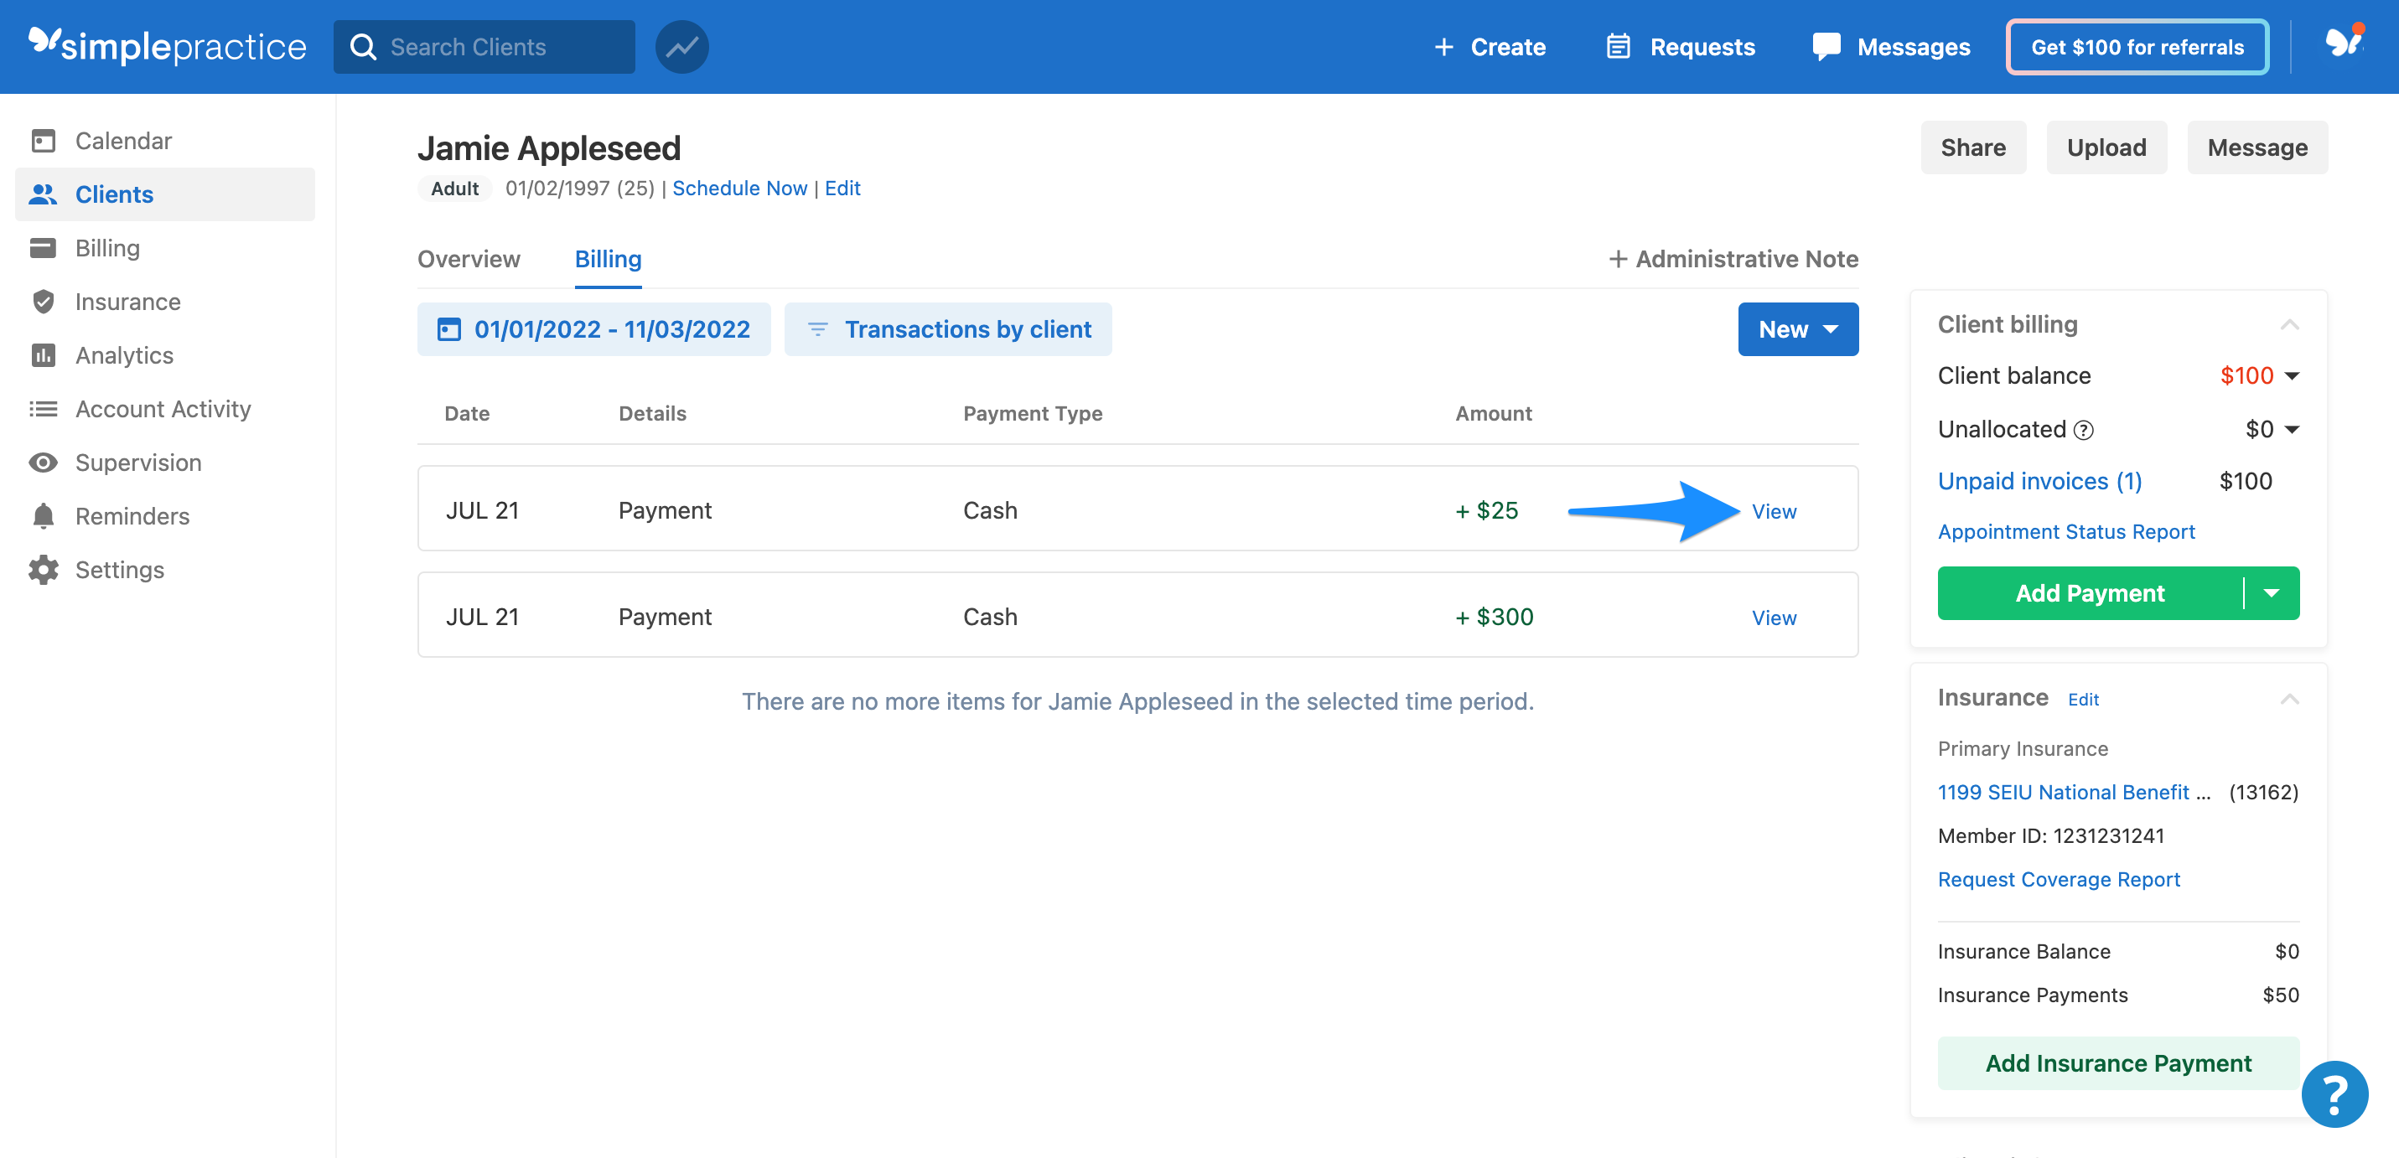The width and height of the screenshot is (2399, 1158).
Task: Collapse the Insurance panel chevron
Action: pyautogui.click(x=2292, y=698)
